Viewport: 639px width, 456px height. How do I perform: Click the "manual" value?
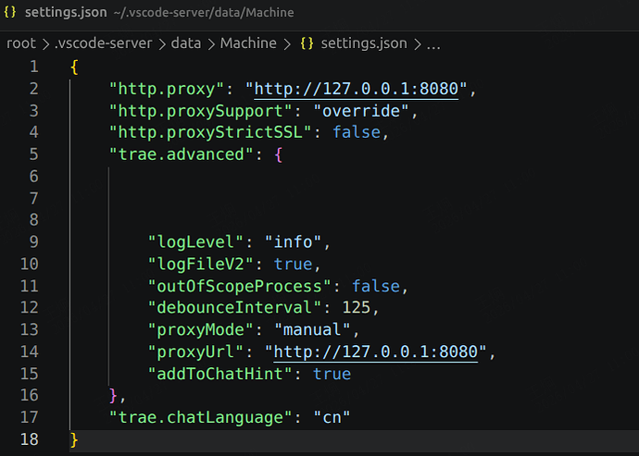[313, 329]
